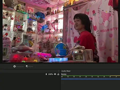Click the 100% value in the source row
The height and width of the screenshot is (90, 120).
point(50,74)
